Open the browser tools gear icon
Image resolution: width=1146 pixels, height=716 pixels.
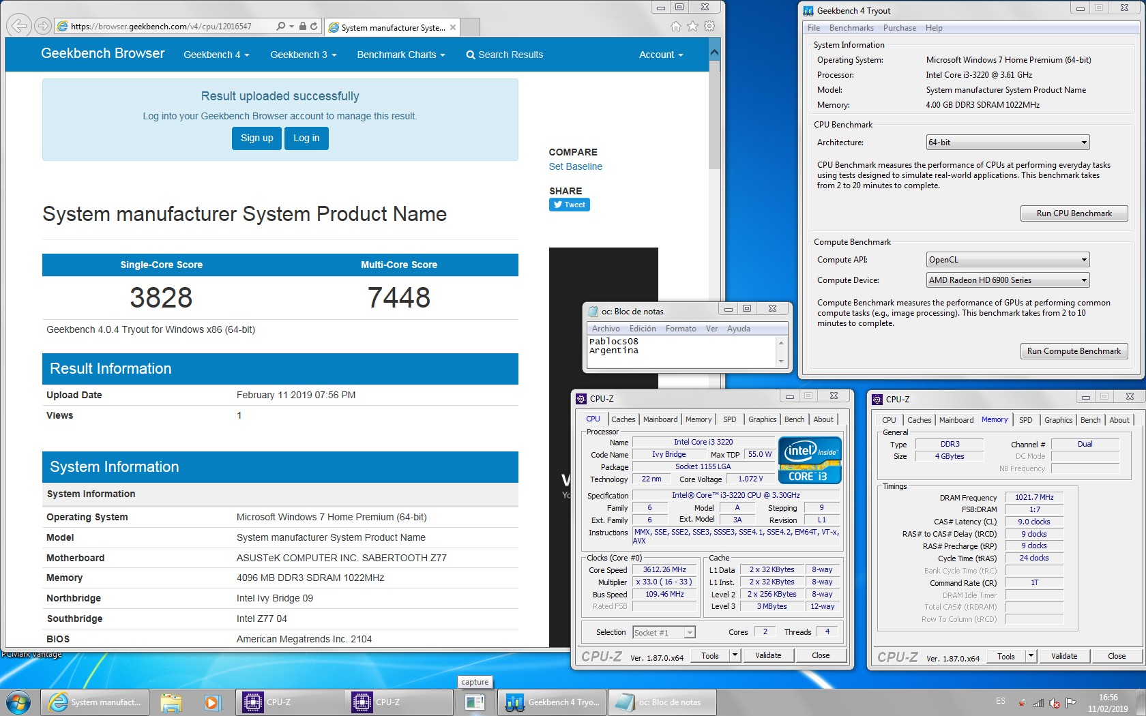point(709,26)
